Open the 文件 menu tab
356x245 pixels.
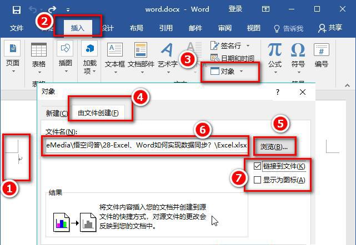(x=17, y=28)
